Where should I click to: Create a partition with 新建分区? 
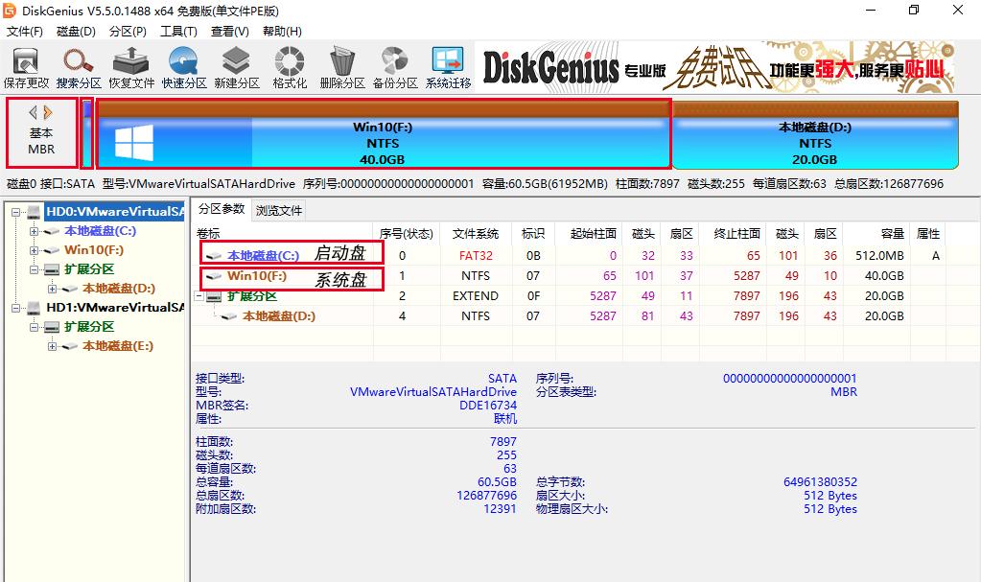[237, 67]
